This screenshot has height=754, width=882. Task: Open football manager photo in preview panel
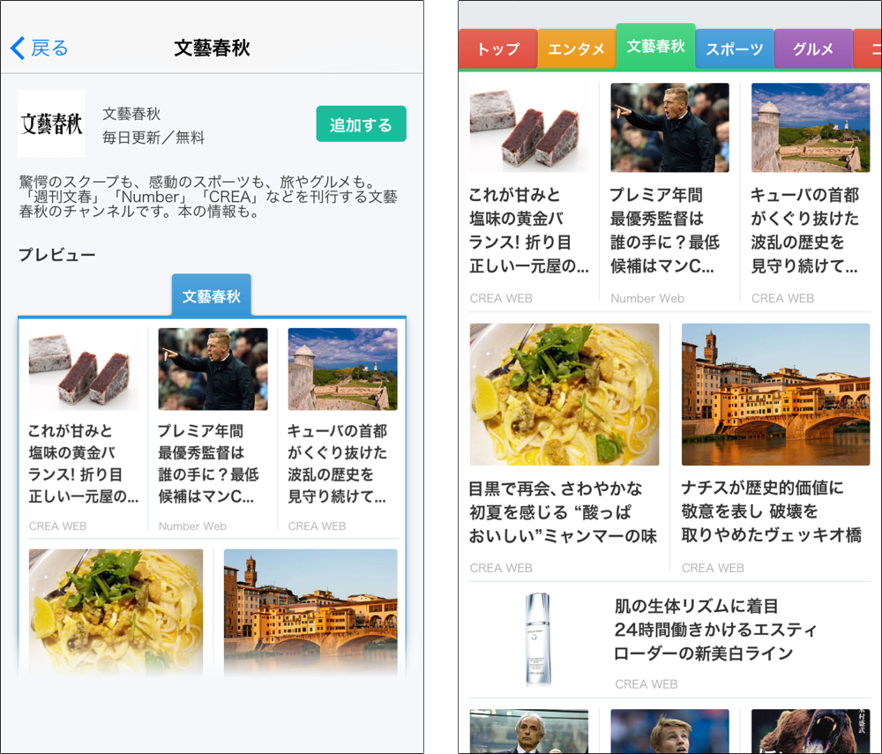pos(213,369)
